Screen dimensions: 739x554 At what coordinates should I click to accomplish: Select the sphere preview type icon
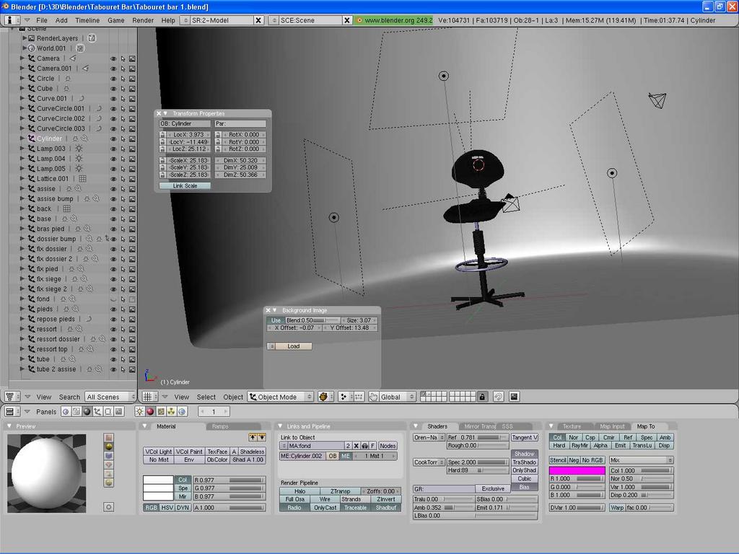point(109,447)
